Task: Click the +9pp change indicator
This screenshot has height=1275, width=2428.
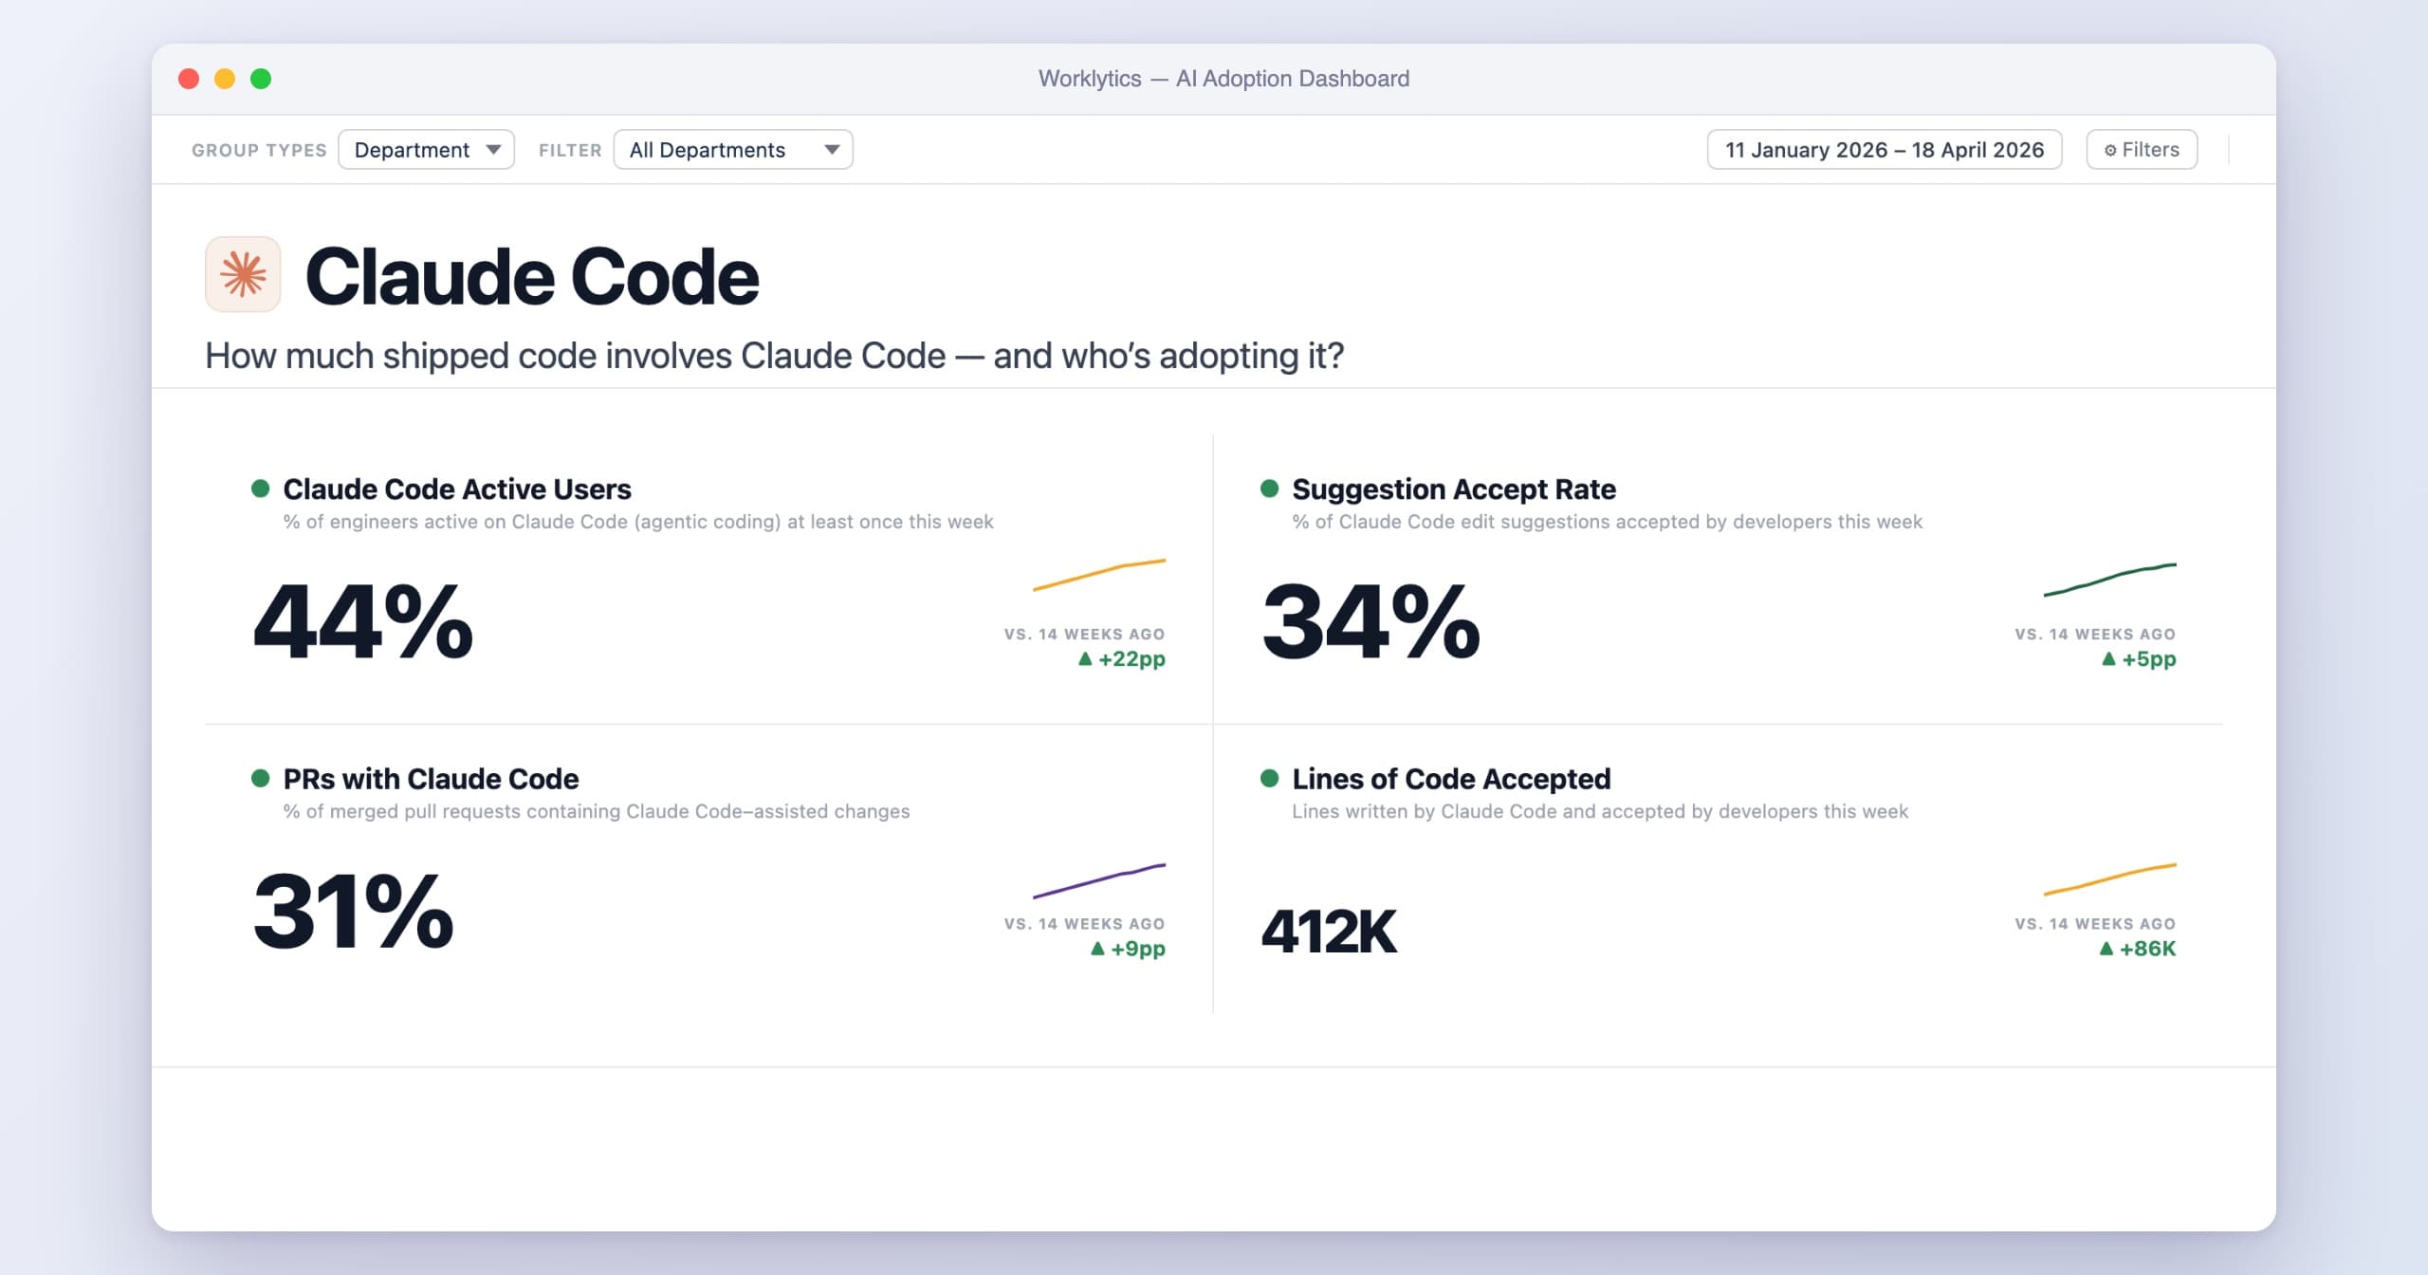Action: point(1128,948)
